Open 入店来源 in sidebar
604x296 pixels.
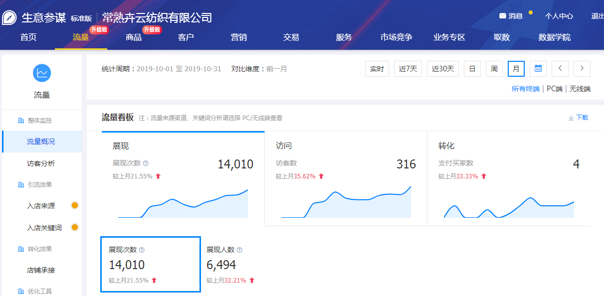(x=42, y=206)
